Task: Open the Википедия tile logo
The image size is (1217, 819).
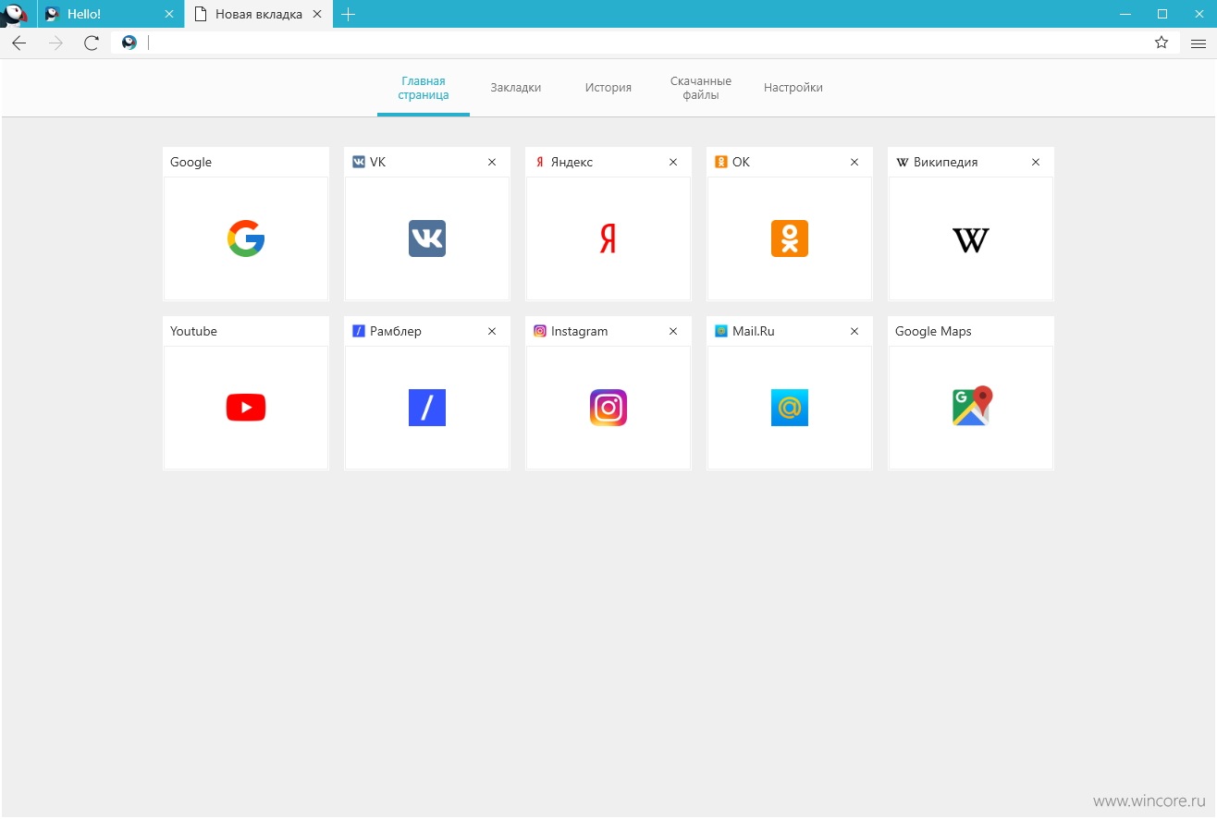Action: point(971,240)
